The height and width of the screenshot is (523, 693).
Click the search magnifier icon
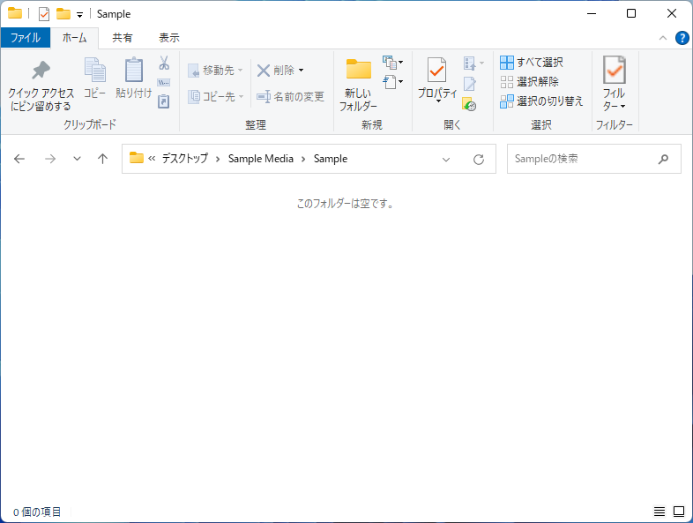coord(663,159)
